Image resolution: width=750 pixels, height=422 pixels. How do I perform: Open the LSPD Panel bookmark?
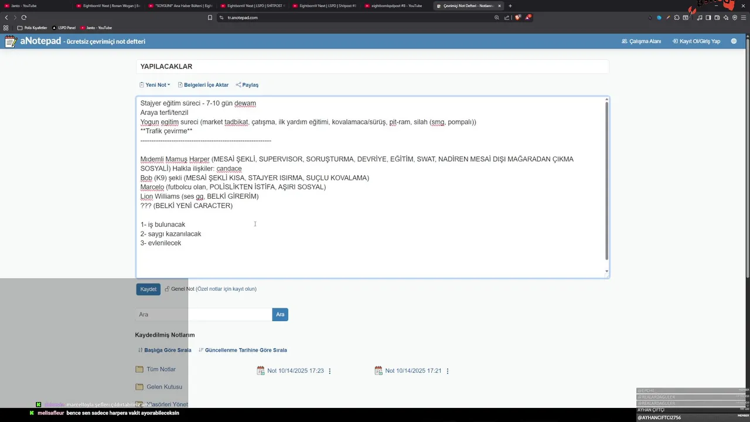[x=64, y=28]
